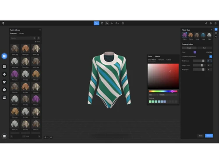
Task: Click the round info icon below the viewport
Action: 51,137
